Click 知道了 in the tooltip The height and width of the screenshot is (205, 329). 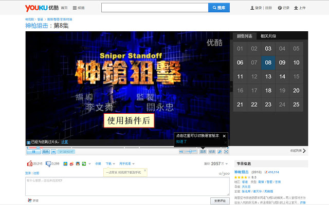point(181,141)
